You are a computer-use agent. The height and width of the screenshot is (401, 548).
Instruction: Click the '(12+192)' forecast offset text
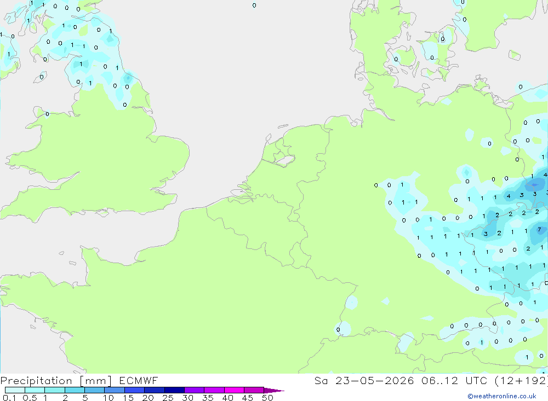521,380
